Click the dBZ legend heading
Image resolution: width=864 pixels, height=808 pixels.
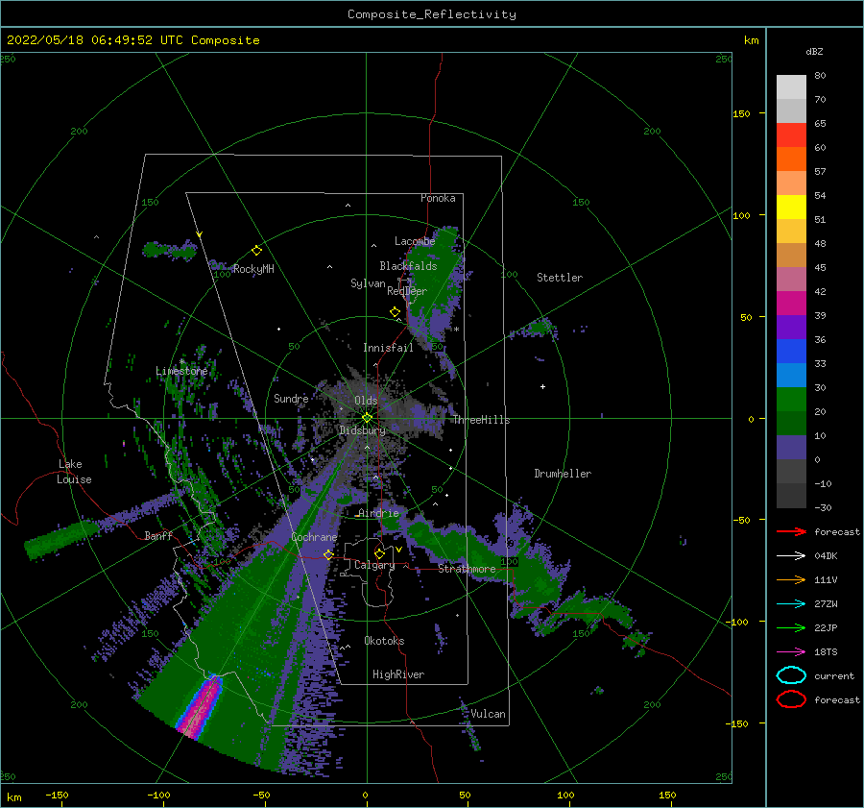coord(814,51)
